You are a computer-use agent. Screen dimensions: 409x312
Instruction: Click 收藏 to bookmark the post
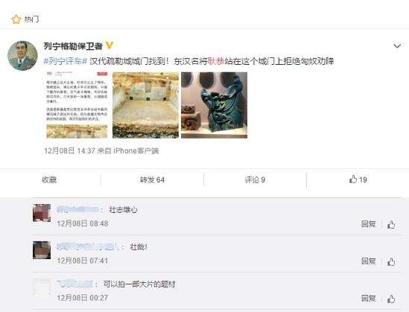tap(49, 180)
